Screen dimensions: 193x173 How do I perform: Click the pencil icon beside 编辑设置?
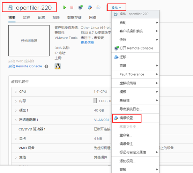(116, 118)
